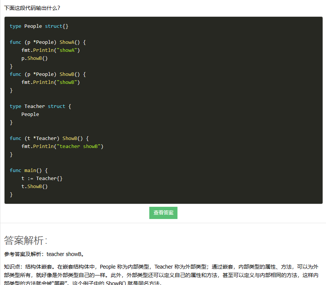Click the func (t *Teacher) ShowB() declaration
Viewport: 326px width, 285px height.
pyautogui.click(x=49, y=138)
